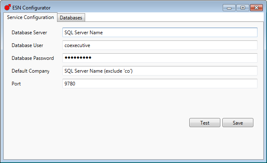Test the database connection settings
The height and width of the screenshot is (163, 267).
(x=205, y=123)
